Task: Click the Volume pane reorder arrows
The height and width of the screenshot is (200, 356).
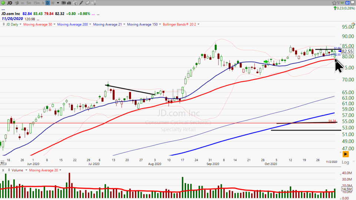Action: pyautogui.click(x=9, y=170)
